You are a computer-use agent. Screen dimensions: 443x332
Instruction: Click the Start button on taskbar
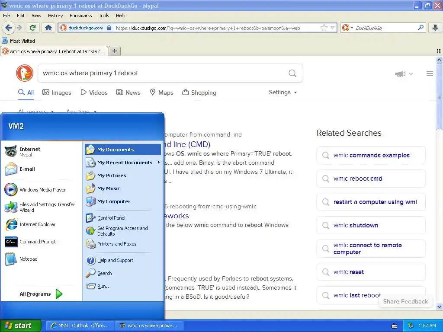pos(20,326)
